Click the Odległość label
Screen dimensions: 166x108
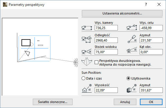pos(102,35)
